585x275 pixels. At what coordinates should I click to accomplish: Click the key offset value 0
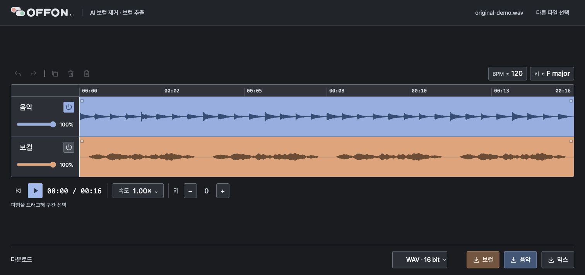tap(207, 191)
